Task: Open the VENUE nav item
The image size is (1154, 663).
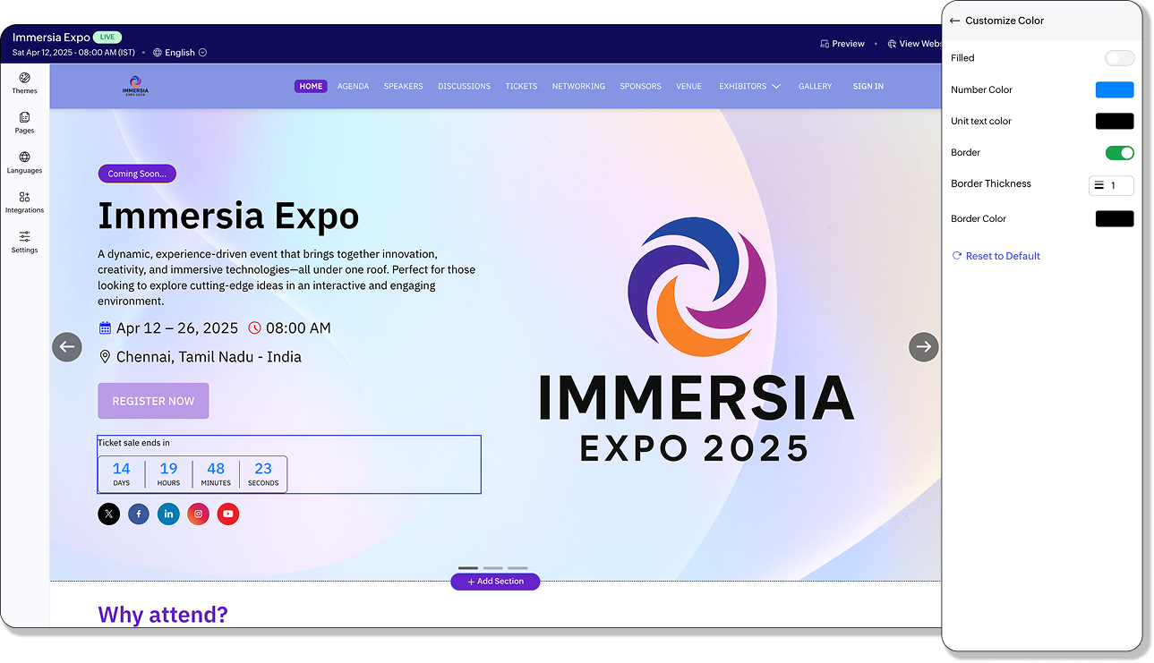Action: click(689, 87)
